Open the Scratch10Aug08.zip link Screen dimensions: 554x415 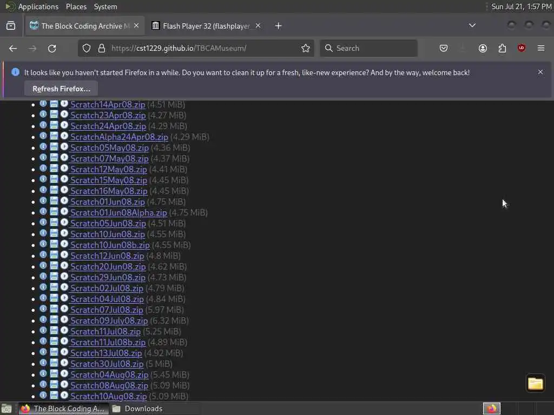point(108,396)
